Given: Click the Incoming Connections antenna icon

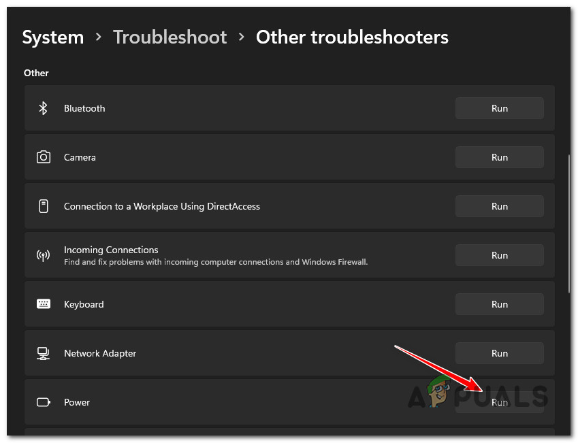Looking at the screenshot, I should [x=43, y=255].
